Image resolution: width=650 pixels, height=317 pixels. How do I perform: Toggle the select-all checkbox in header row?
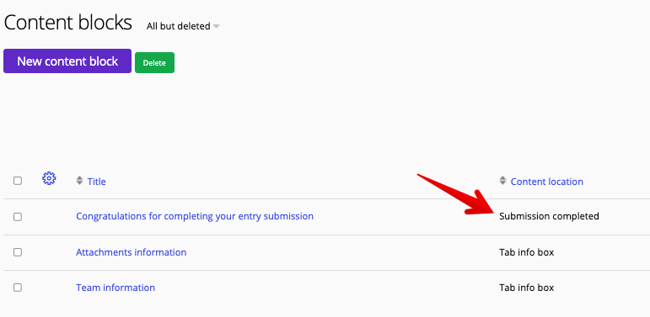[18, 181]
